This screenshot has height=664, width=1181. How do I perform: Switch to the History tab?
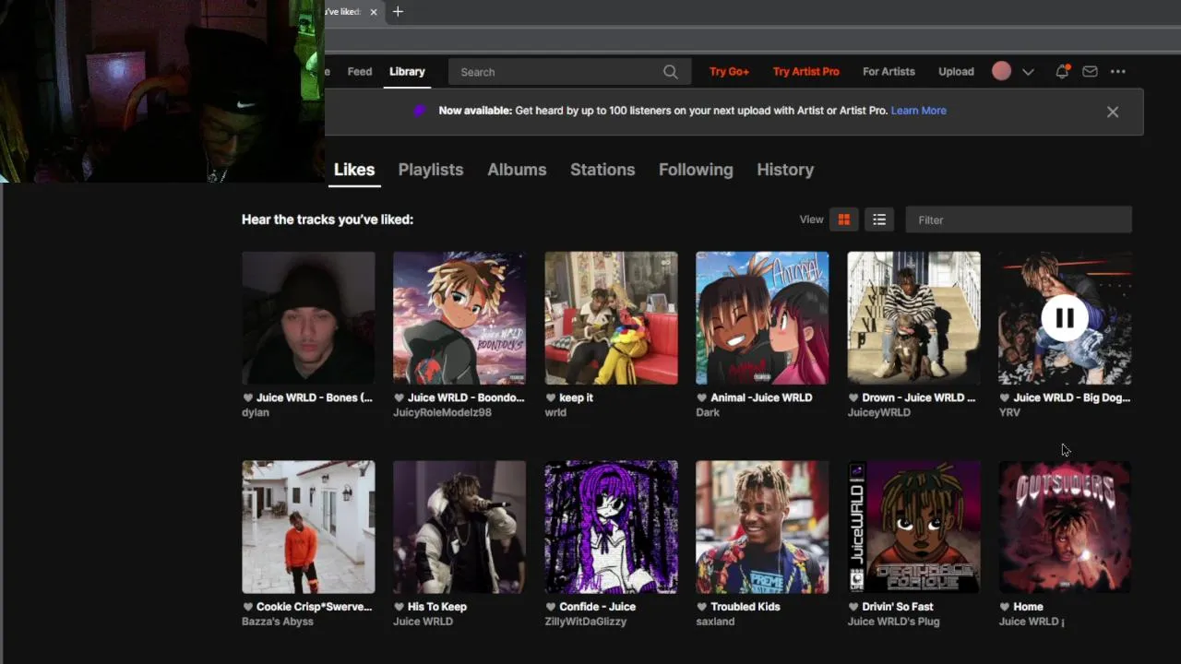coord(785,170)
